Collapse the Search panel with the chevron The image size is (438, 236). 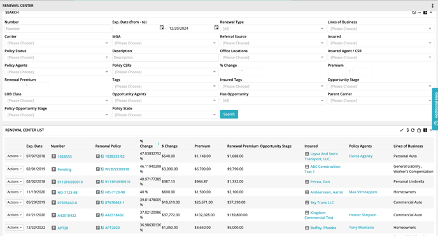tap(431, 13)
